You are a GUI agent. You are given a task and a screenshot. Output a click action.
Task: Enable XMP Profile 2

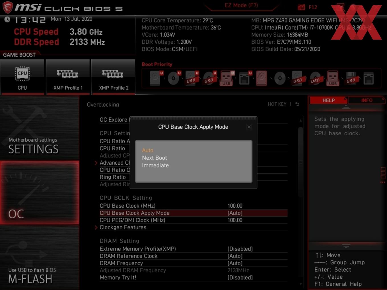(113, 77)
